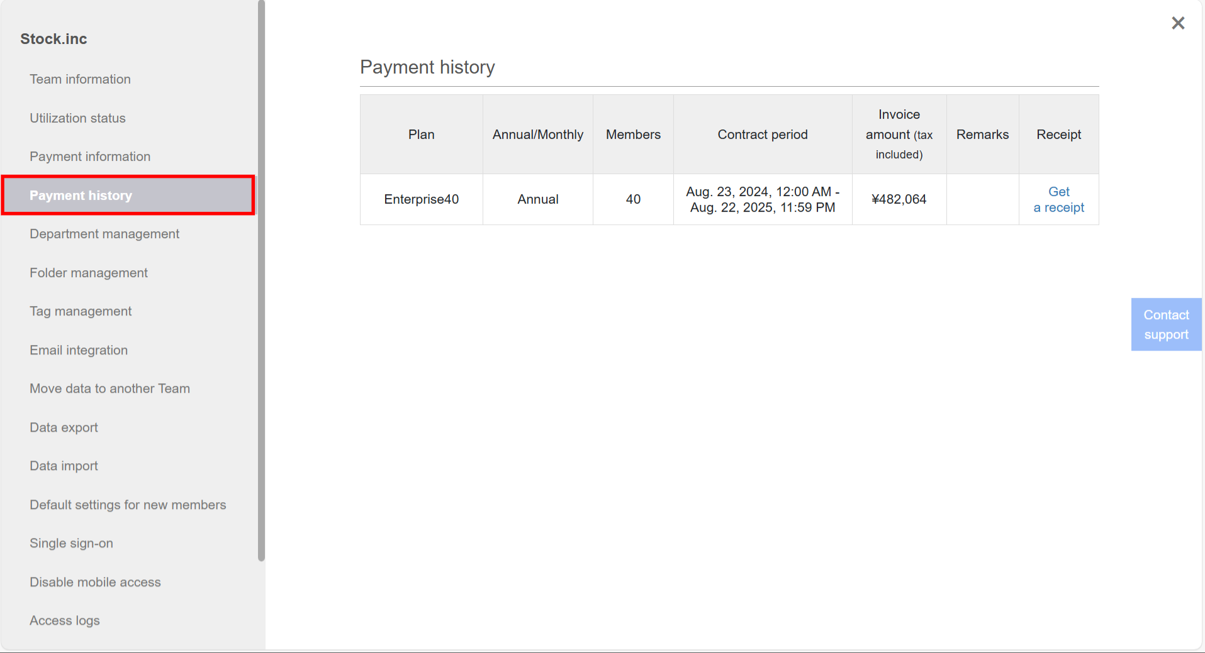Image resolution: width=1205 pixels, height=653 pixels.
Task: Open the Utilization status page
Action: click(77, 118)
